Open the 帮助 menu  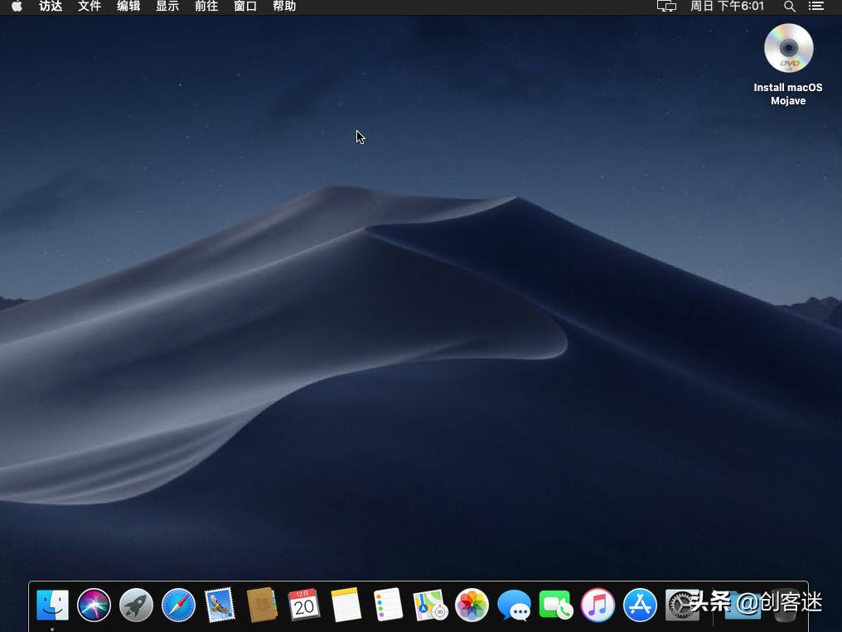tap(283, 7)
